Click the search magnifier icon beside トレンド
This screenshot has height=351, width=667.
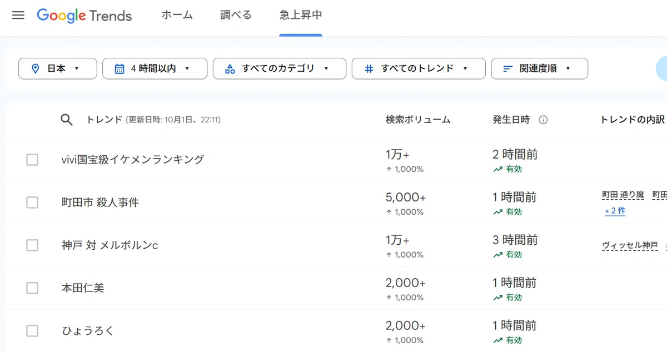pyautogui.click(x=67, y=120)
